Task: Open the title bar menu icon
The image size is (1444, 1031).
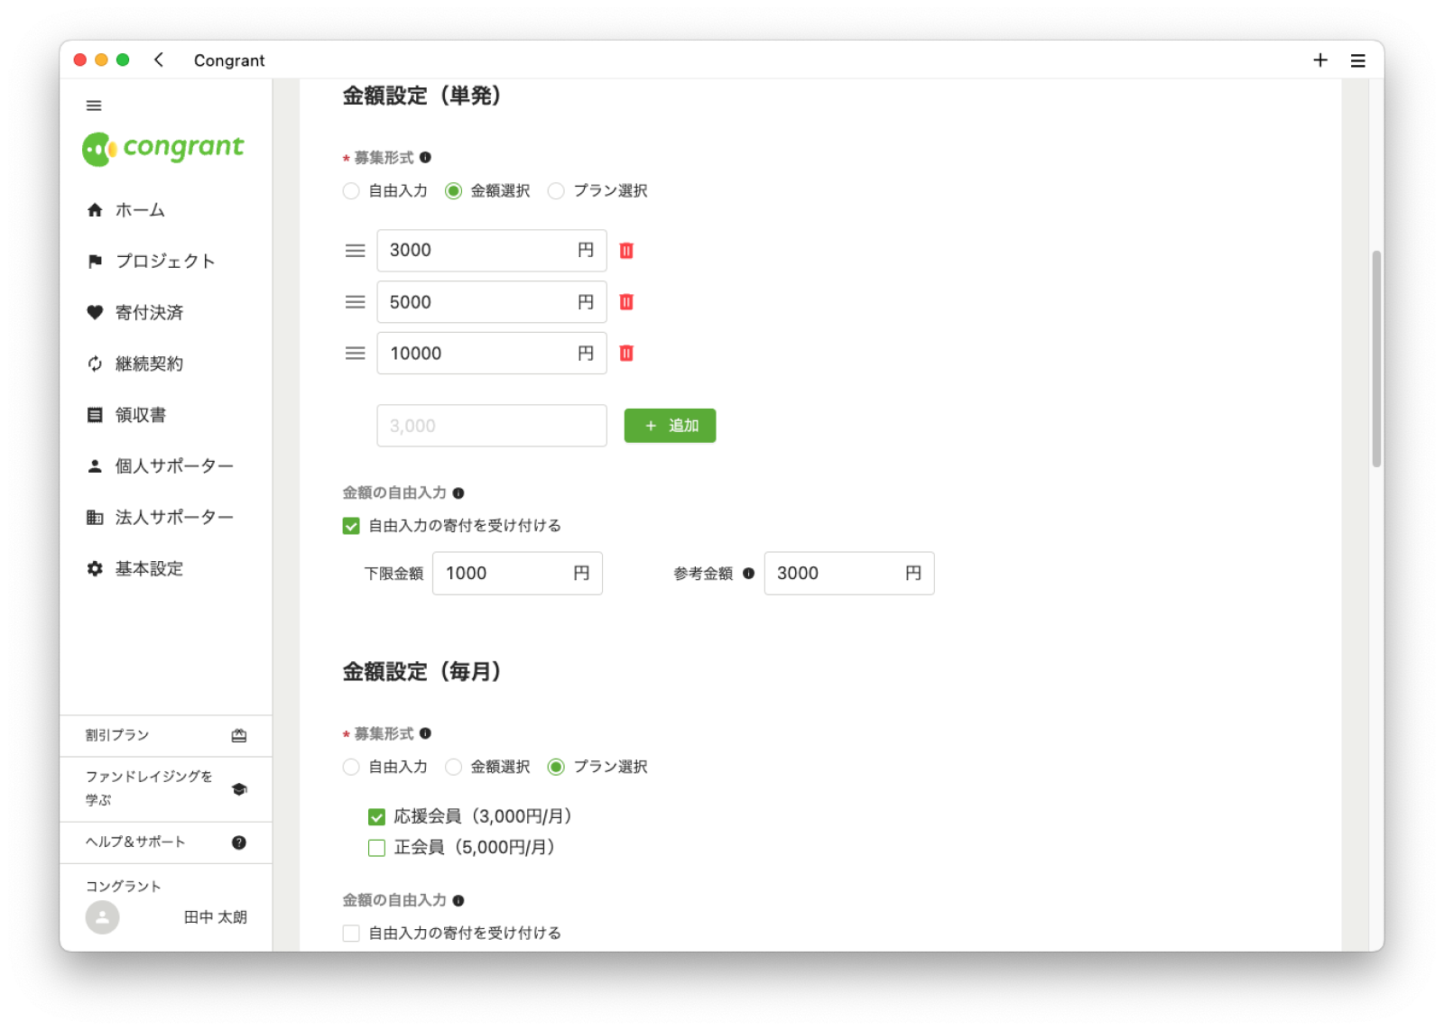Action: tap(1357, 60)
